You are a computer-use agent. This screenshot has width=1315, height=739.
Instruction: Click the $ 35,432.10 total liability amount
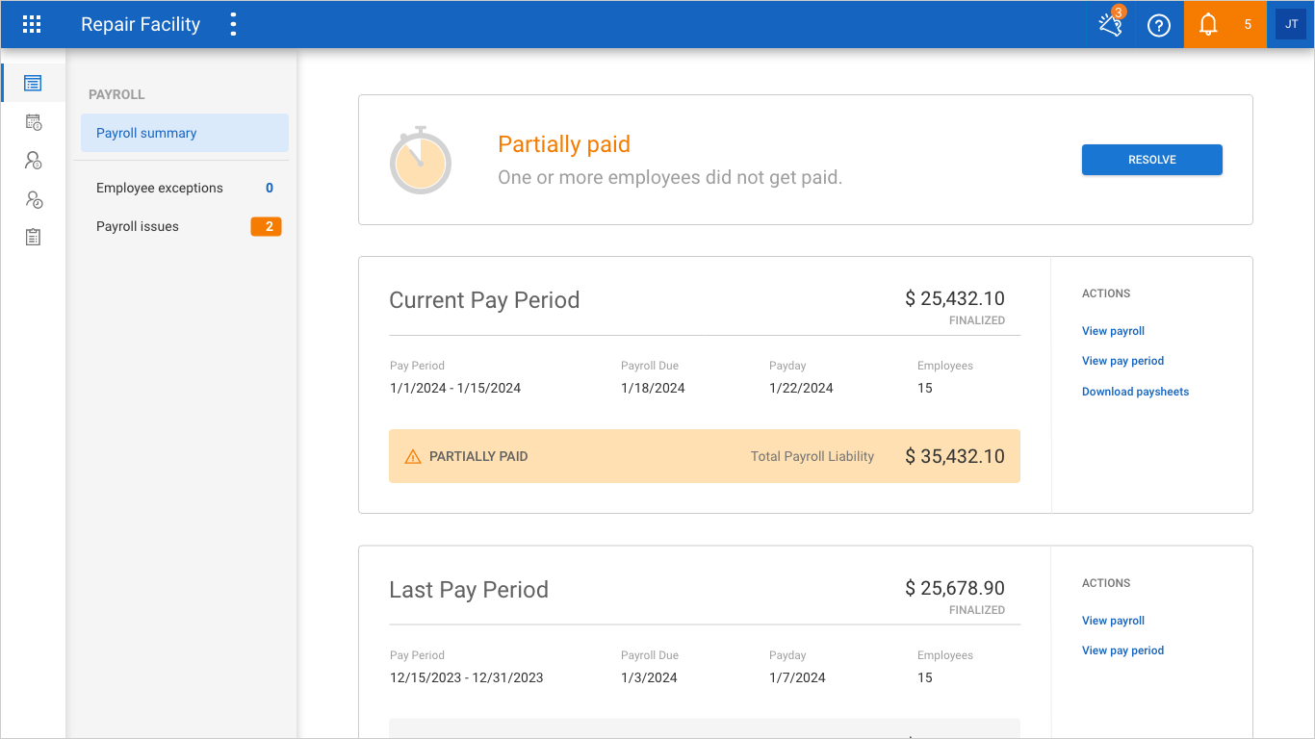click(955, 456)
